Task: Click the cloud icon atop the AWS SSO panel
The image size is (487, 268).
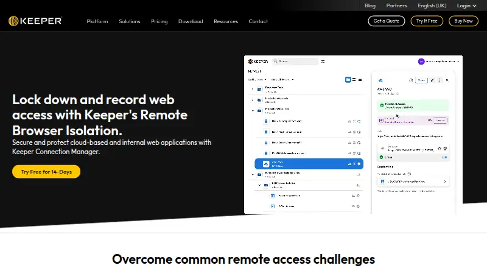Action: (x=380, y=80)
